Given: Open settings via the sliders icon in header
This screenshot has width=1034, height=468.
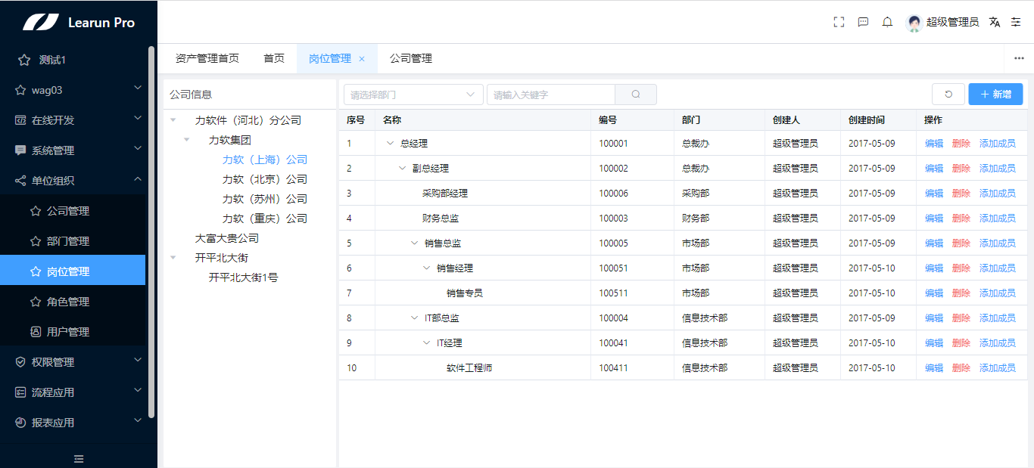Looking at the screenshot, I should pos(1016,22).
